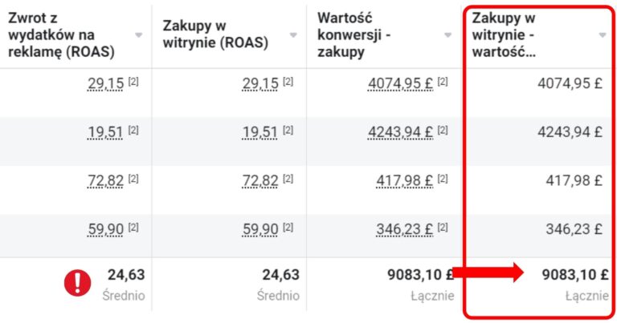
Task: Open dropdown arrow for Zwrot z wydatków column
Action: [138, 35]
